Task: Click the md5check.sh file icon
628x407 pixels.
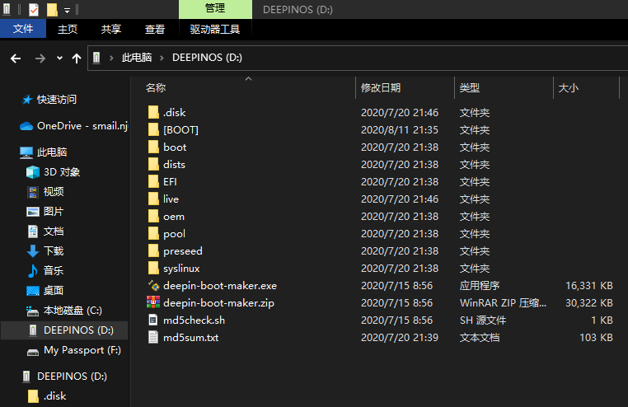Action: [x=153, y=320]
